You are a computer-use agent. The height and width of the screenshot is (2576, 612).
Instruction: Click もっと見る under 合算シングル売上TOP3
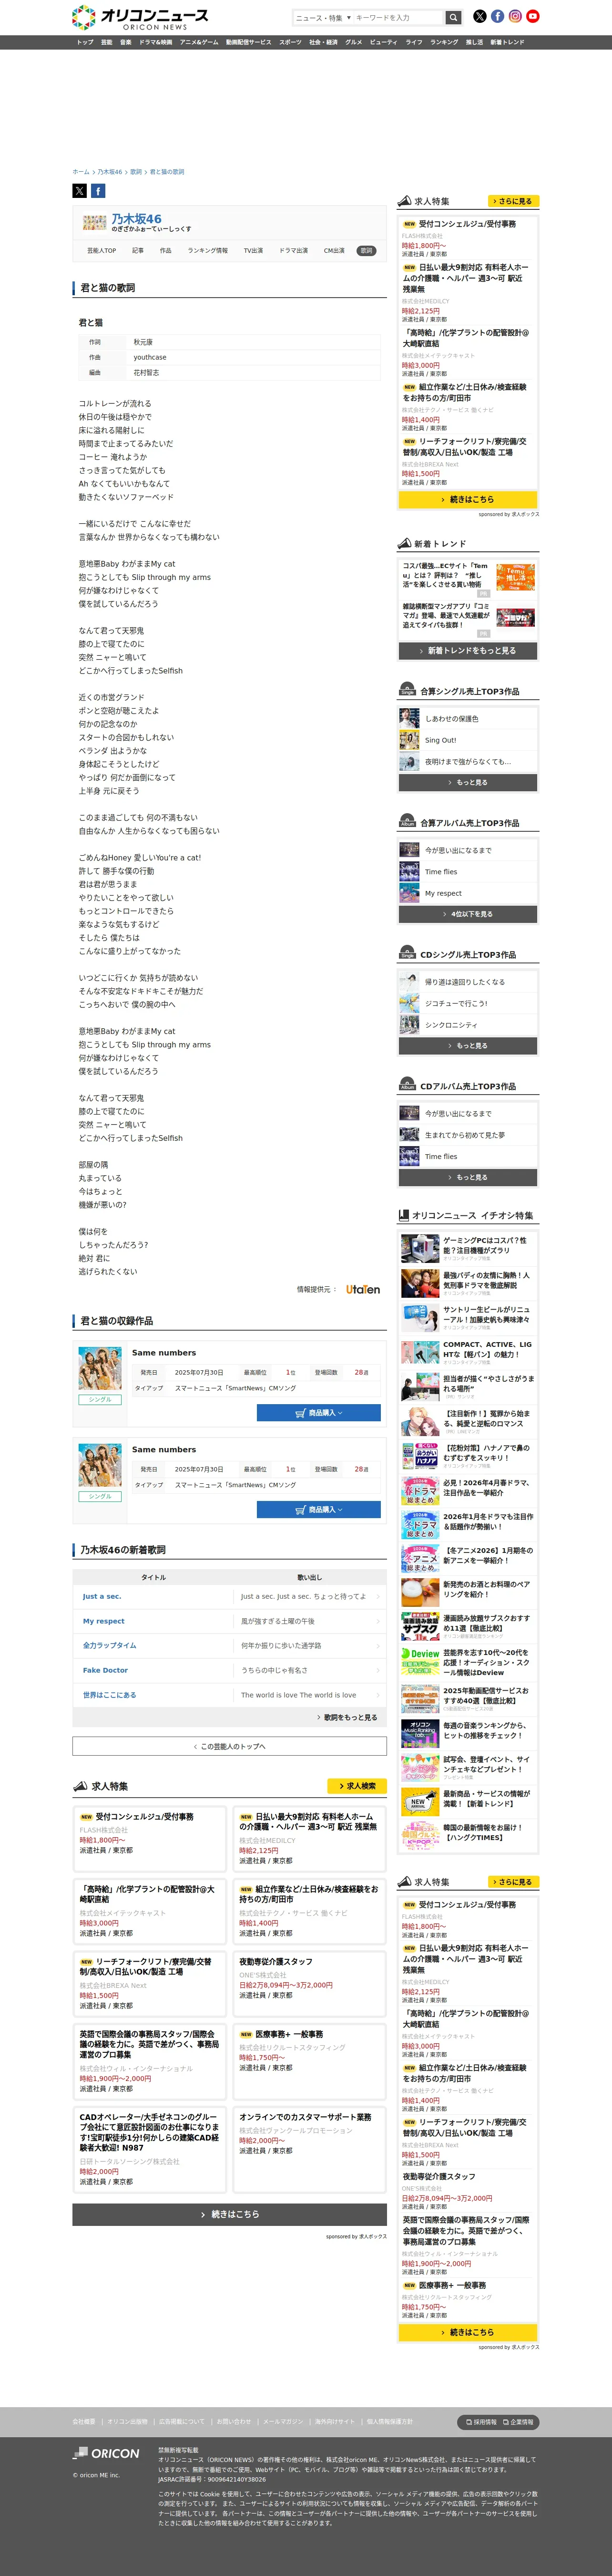coord(467,782)
